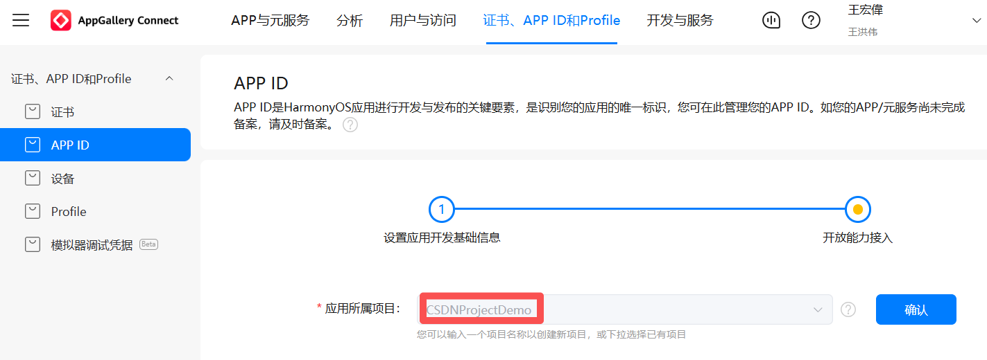
Task: Click the 确认 button
Action: tap(916, 309)
